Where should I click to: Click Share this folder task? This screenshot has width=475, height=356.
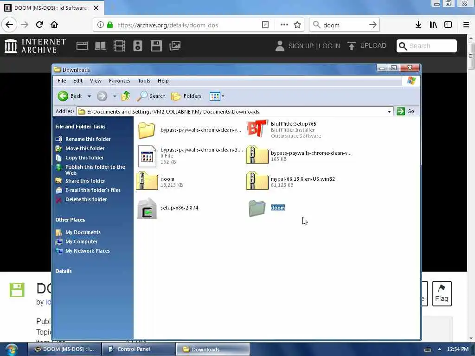point(85,181)
